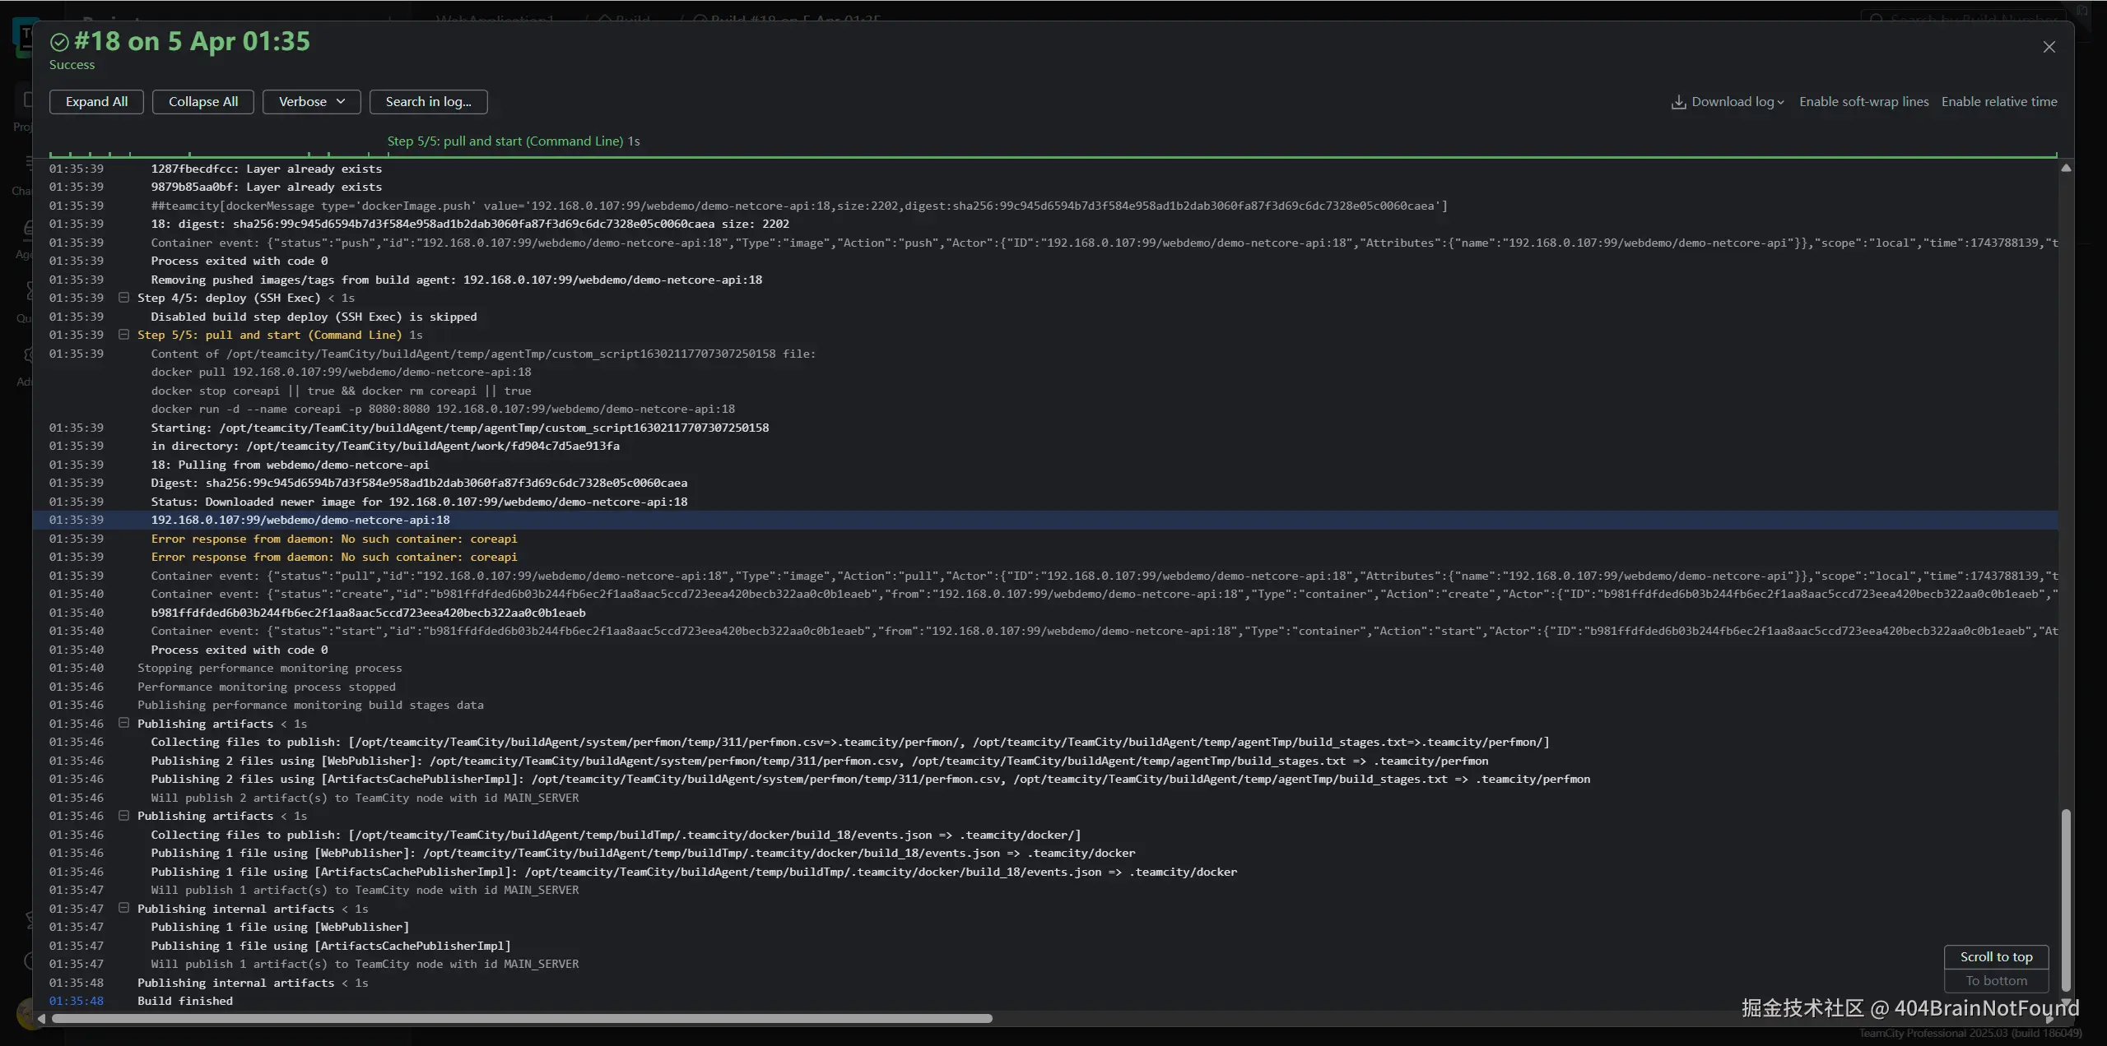Click Scroll to top button
The width and height of the screenshot is (2107, 1046).
(1996, 957)
